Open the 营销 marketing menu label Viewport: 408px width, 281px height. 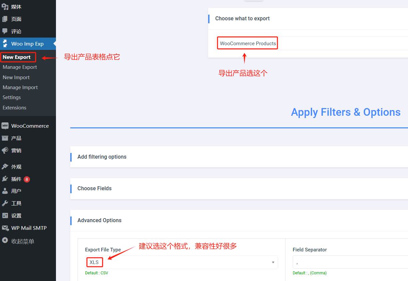16,150
